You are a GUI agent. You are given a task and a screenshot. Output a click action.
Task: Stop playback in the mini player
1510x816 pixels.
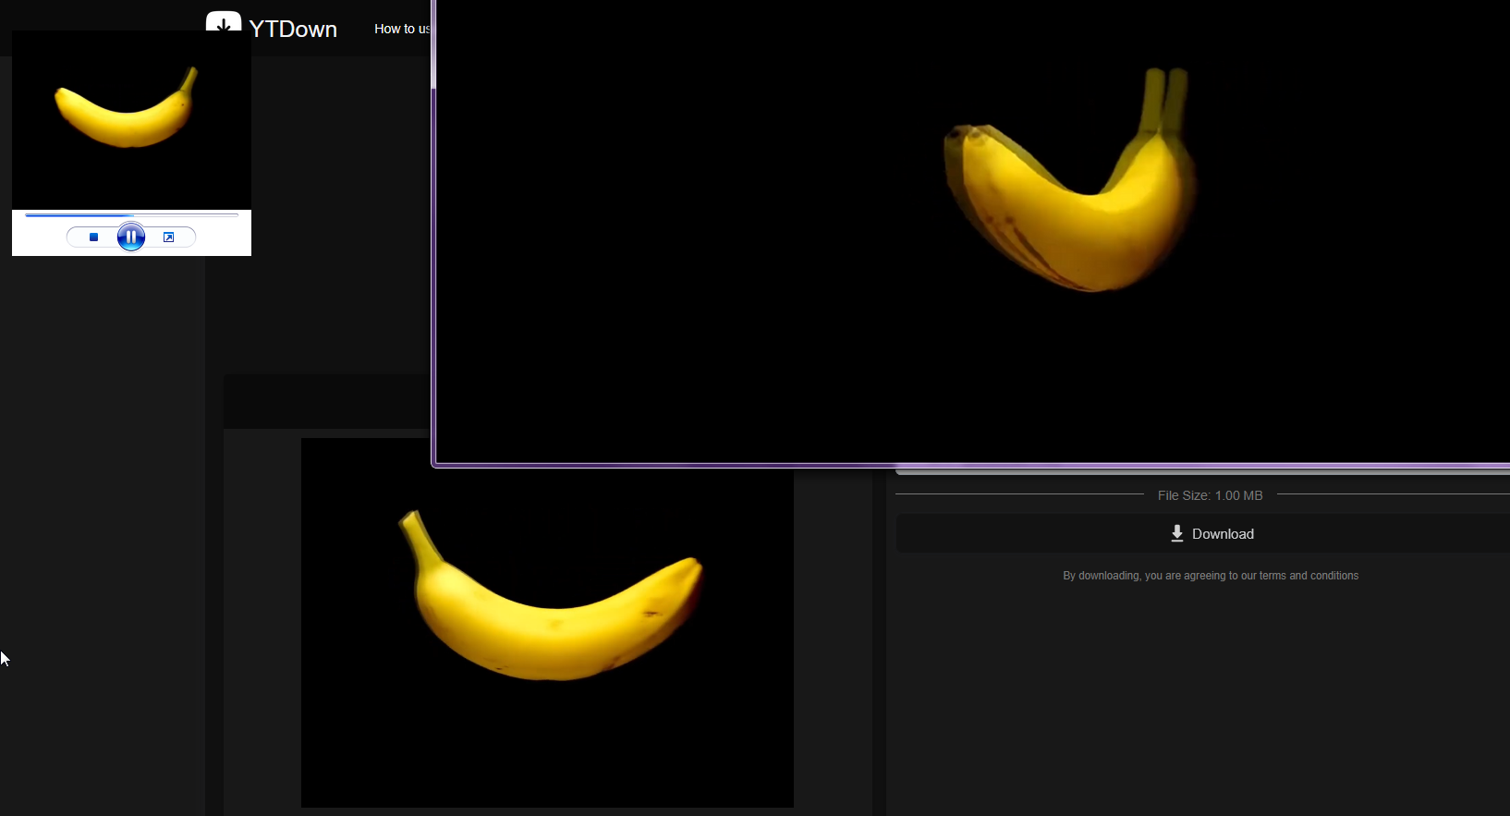click(x=93, y=237)
